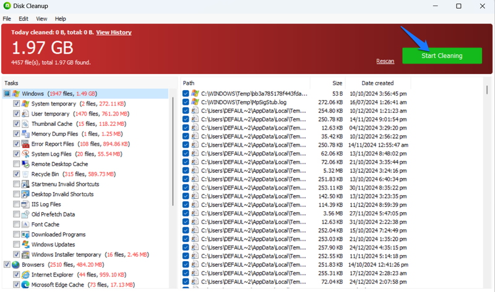Image resolution: width=495 pixels, height=292 pixels.
Task: Click file icon of the 254.80 KB row
Action: pyautogui.click(x=195, y=111)
